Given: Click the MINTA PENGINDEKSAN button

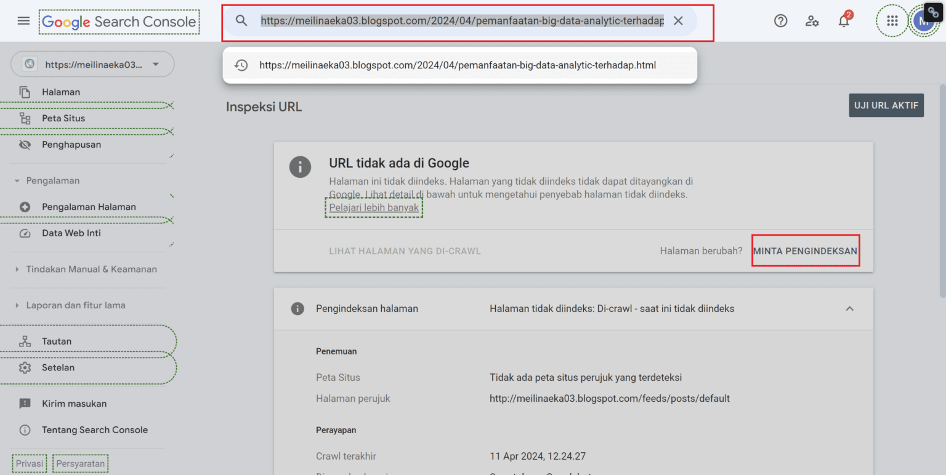Looking at the screenshot, I should tap(805, 250).
